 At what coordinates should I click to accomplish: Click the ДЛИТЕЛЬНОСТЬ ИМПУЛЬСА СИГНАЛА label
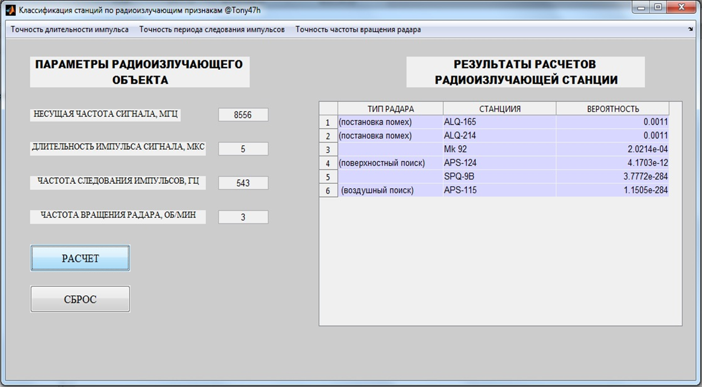click(x=118, y=148)
